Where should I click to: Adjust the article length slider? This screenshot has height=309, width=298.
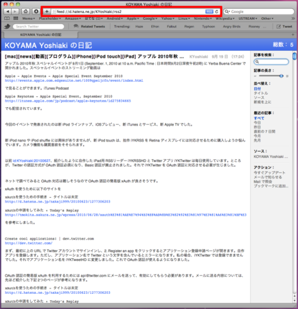coord(282,76)
